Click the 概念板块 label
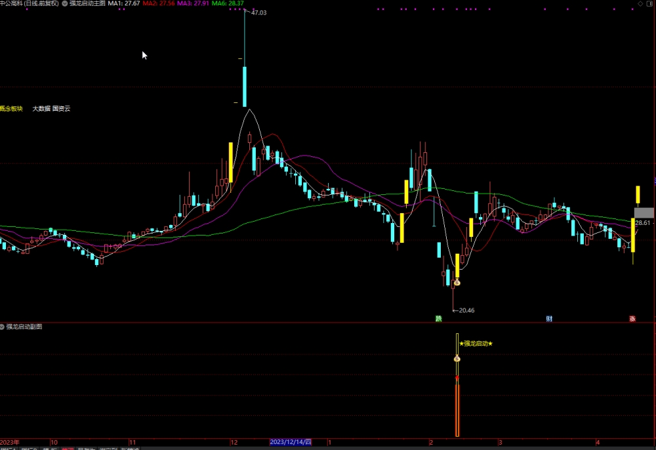The height and width of the screenshot is (450, 656). coord(11,109)
